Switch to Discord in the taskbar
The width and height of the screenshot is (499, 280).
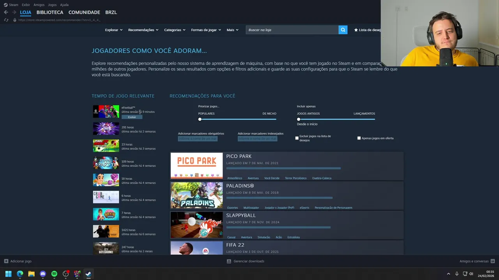click(43, 274)
